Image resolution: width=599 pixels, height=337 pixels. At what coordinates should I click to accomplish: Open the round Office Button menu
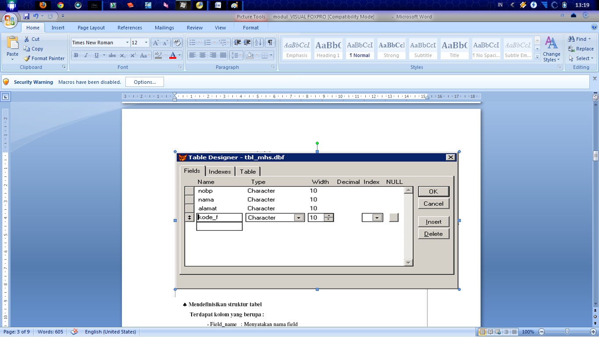10,20
